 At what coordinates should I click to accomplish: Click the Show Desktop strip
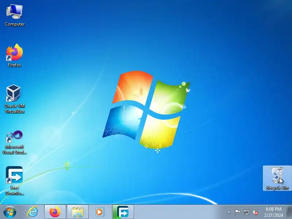[289, 212]
